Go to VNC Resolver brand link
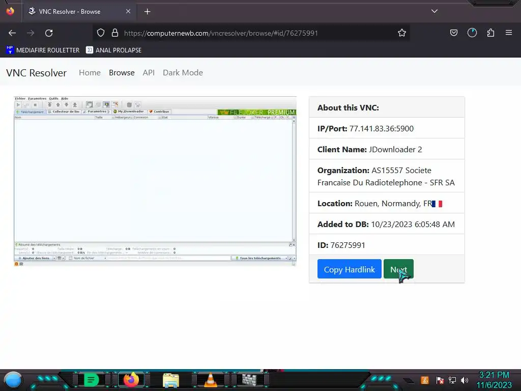The height and width of the screenshot is (391, 521). (37, 73)
